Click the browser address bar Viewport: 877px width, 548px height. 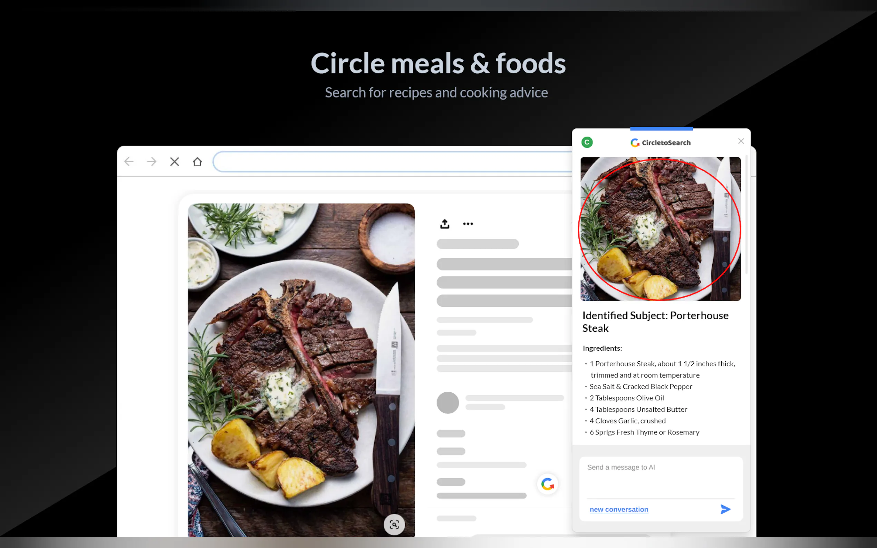pyautogui.click(x=392, y=162)
